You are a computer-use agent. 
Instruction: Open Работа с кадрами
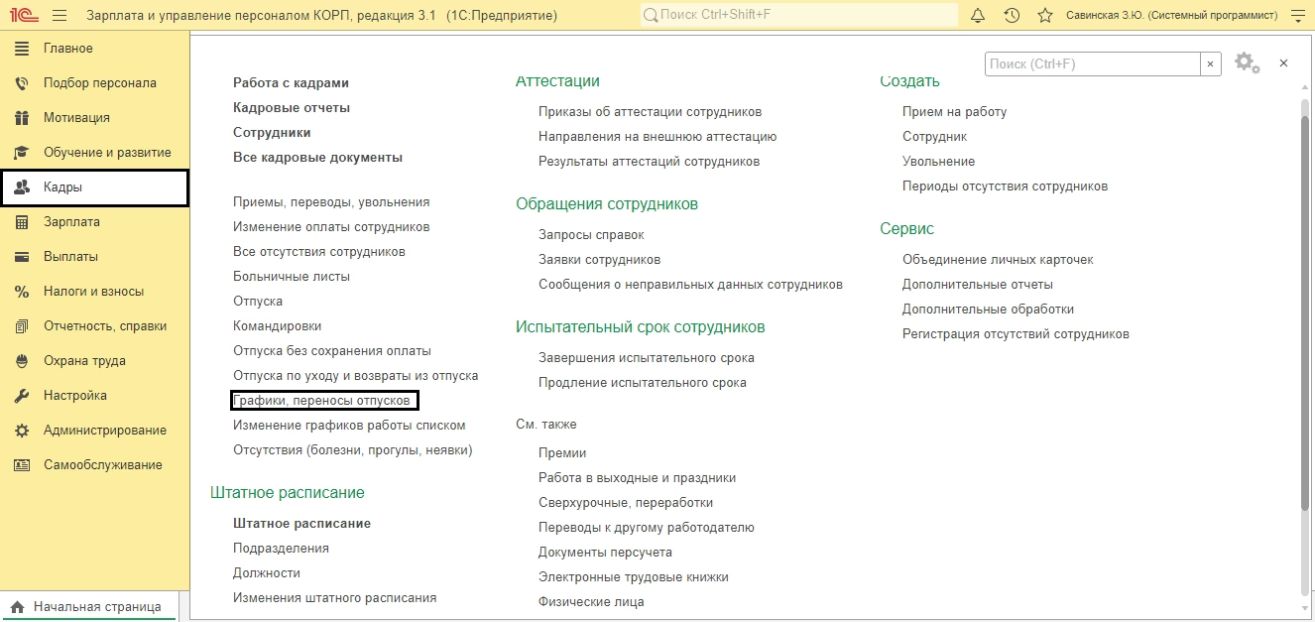(x=291, y=83)
